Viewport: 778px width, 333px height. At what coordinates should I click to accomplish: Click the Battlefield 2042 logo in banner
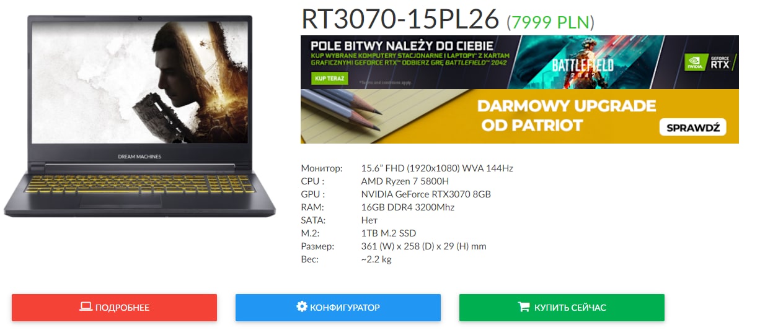583,67
